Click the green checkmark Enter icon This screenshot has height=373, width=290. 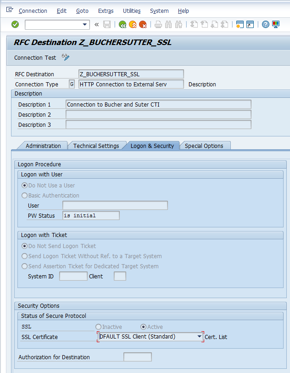coord(15,24)
